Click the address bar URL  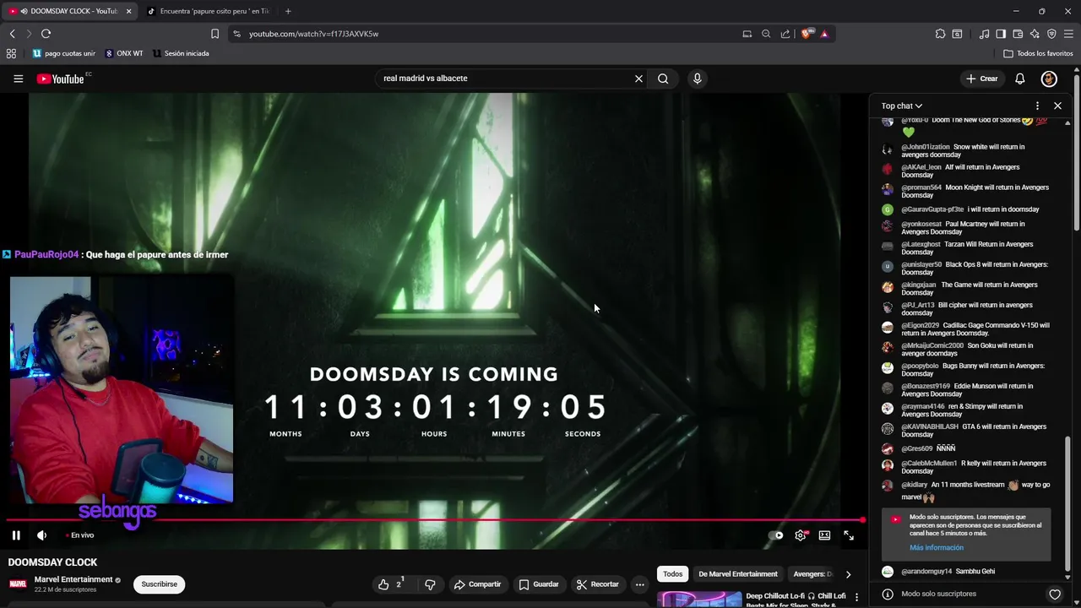[313, 34]
